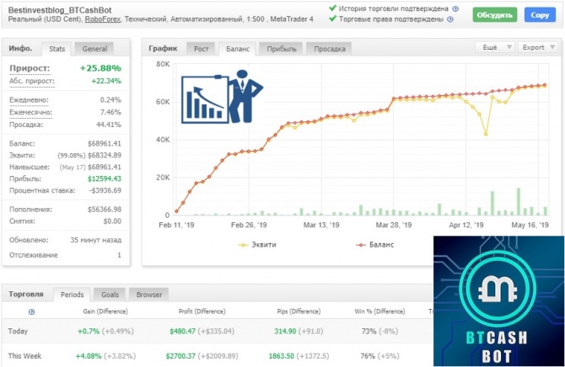The height and width of the screenshot is (367, 565).
Task: Select the Periods tab
Action: tap(72, 295)
